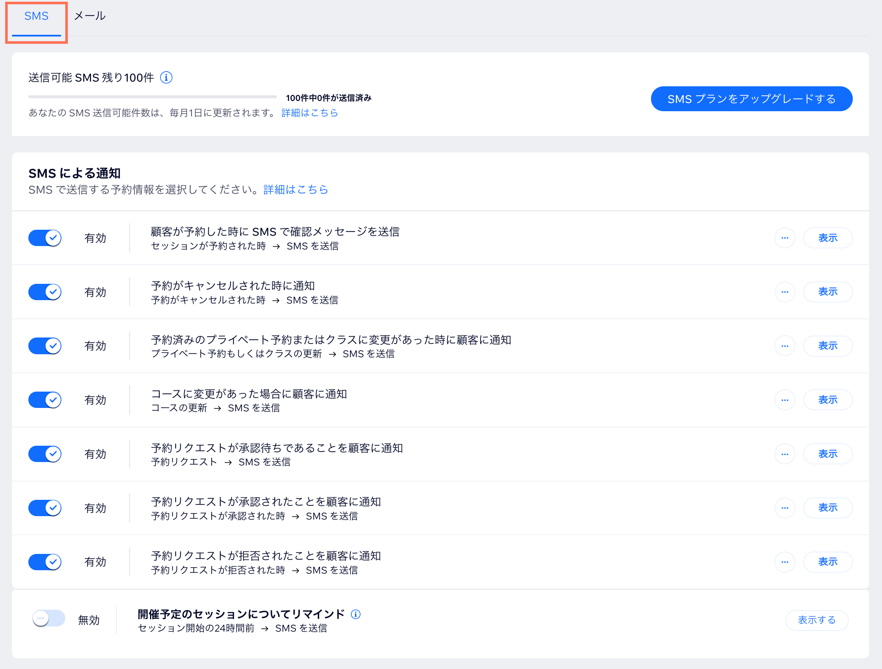Switch to the メール tab
882x669 pixels.
coord(90,15)
